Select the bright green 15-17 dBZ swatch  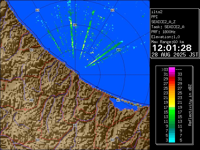click(172, 112)
